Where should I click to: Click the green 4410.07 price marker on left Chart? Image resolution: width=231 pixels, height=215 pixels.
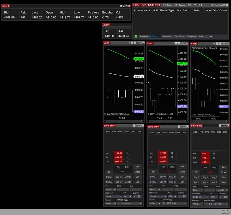coord(139,59)
